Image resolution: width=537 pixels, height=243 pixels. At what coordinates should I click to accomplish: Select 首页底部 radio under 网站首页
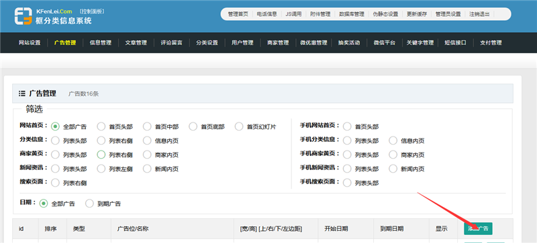(193, 127)
